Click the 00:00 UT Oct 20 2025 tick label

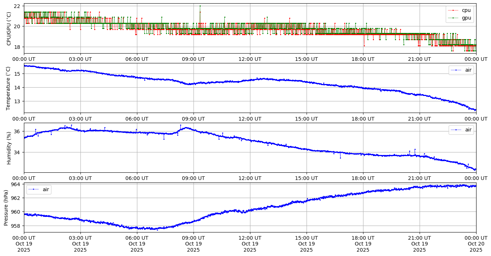coord(475,244)
